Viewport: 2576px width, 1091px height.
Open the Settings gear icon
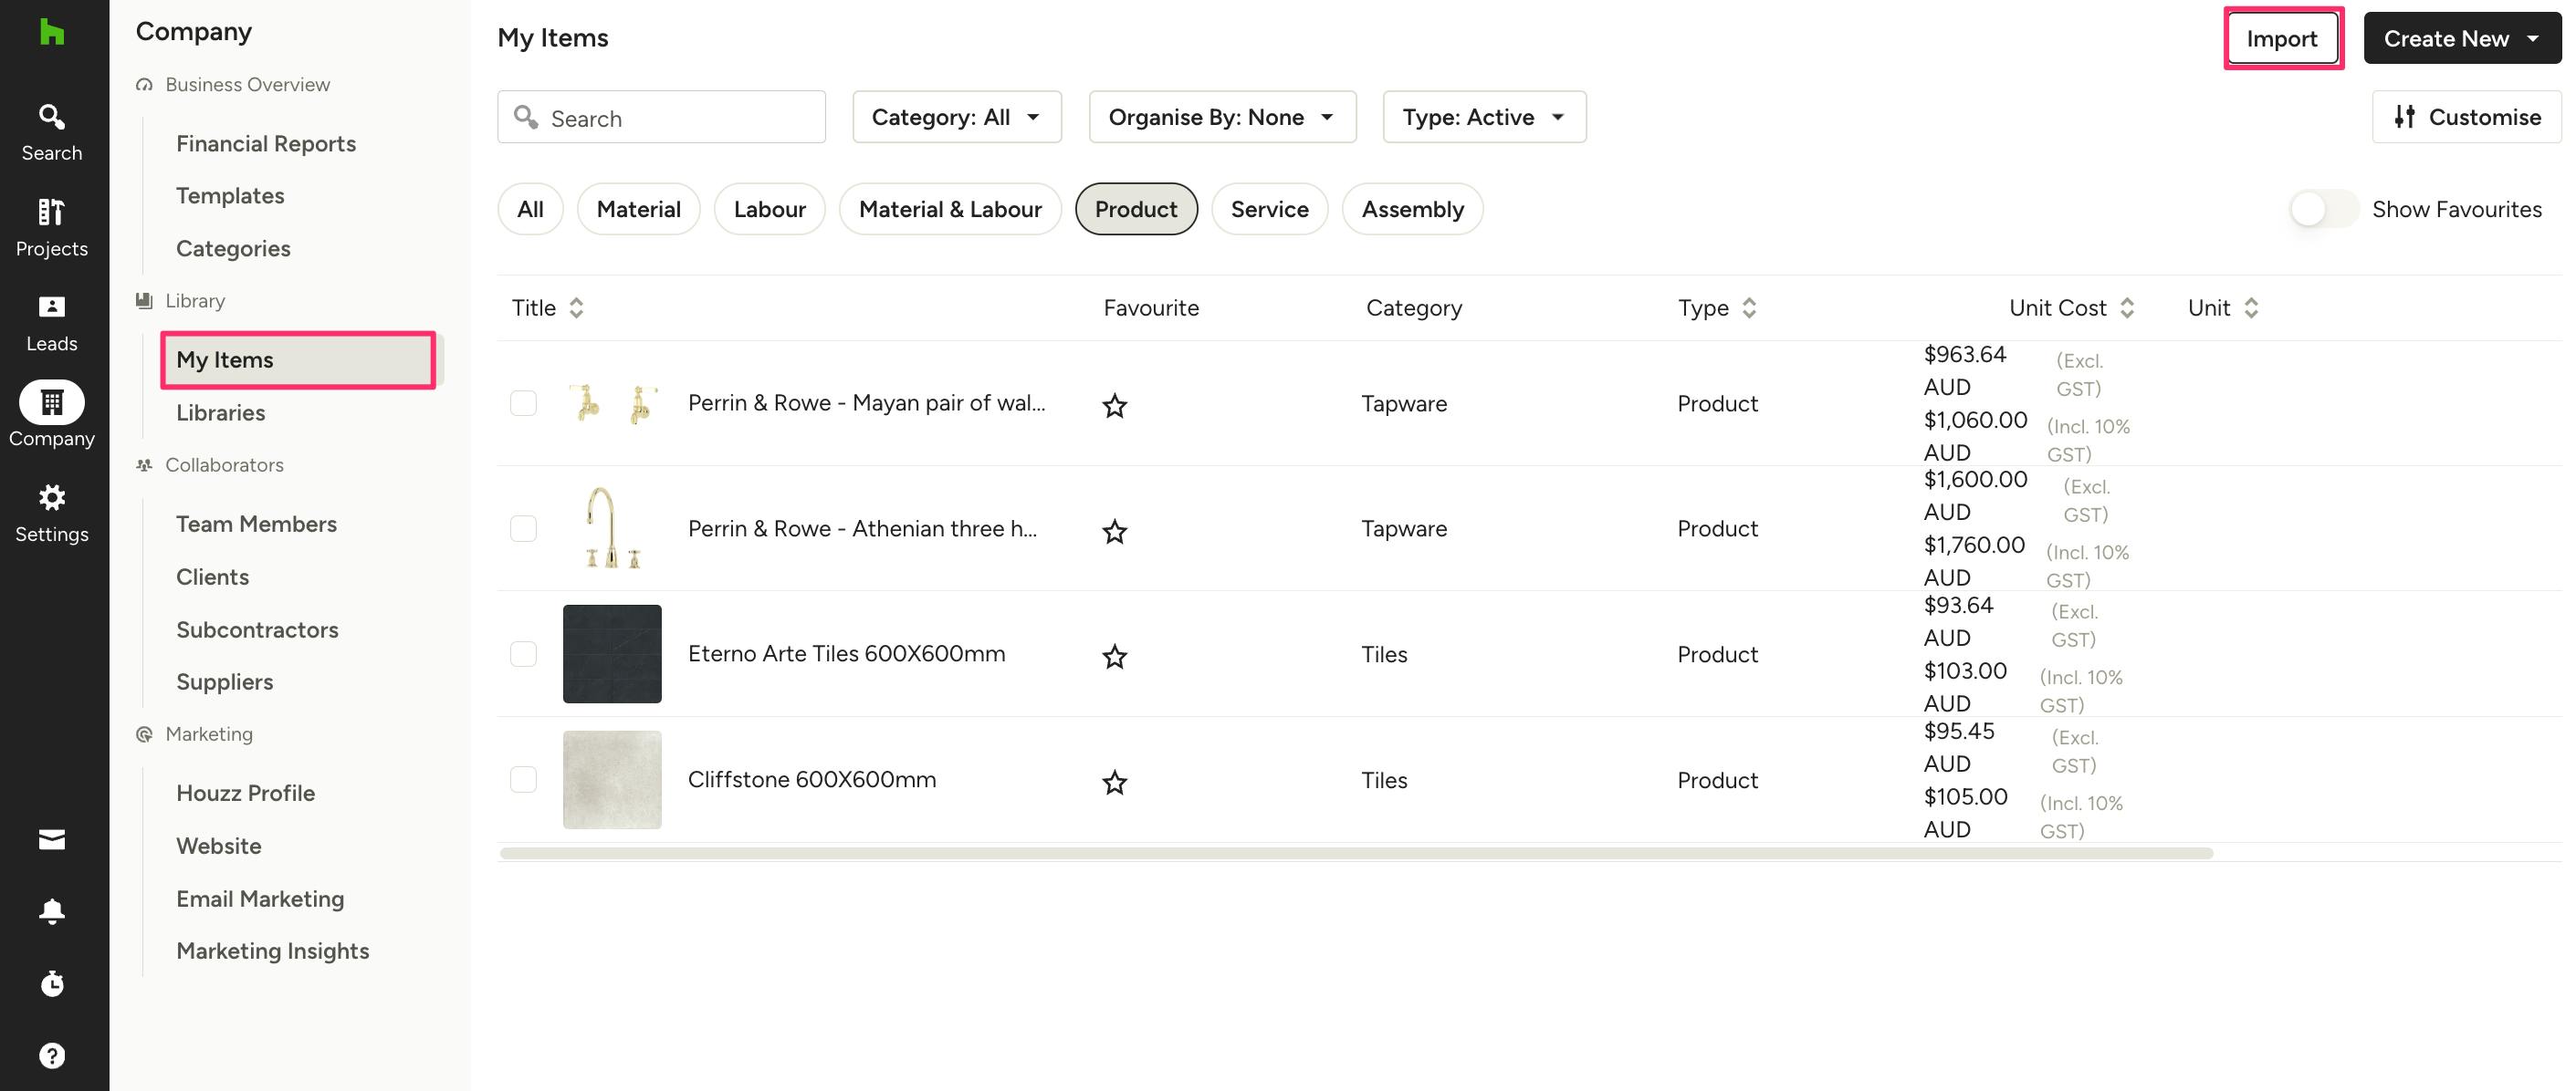tap(51, 513)
